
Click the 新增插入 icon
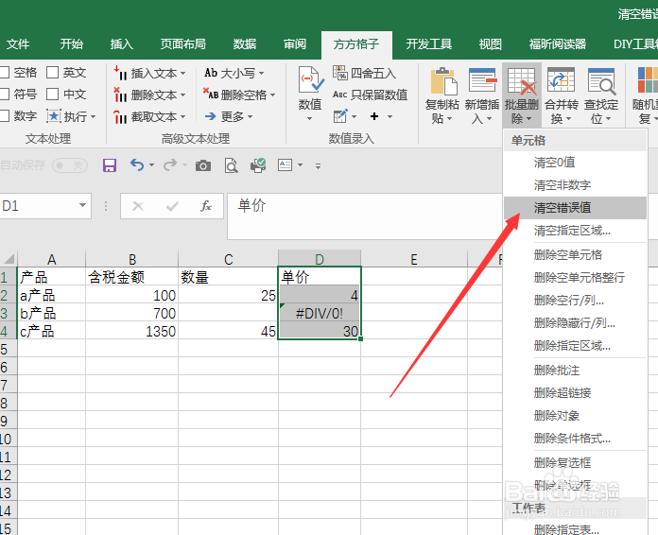click(x=482, y=79)
